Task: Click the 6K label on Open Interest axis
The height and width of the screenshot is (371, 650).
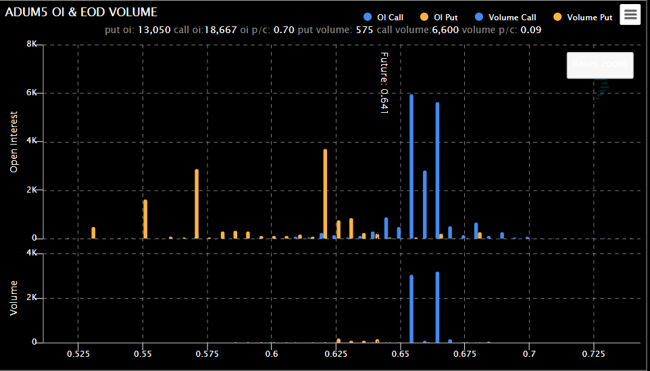Action: 32,93
